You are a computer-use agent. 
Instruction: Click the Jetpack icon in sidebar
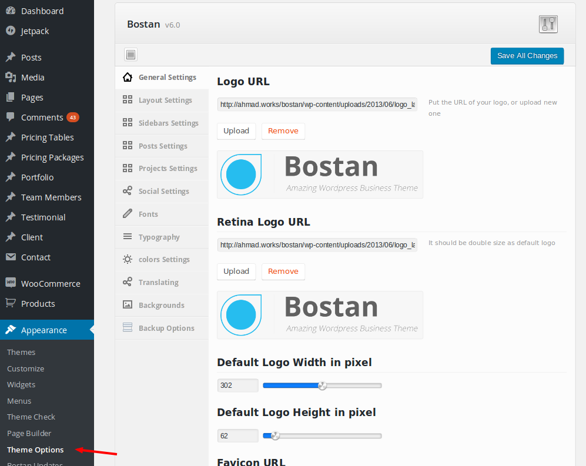(11, 31)
